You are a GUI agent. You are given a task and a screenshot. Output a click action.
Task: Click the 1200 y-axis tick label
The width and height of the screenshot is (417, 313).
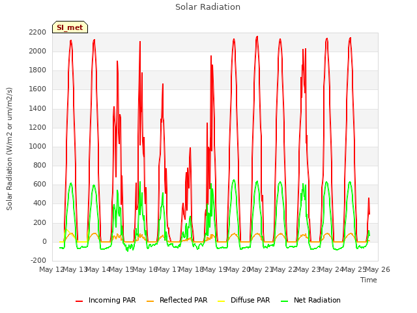(x=38, y=127)
